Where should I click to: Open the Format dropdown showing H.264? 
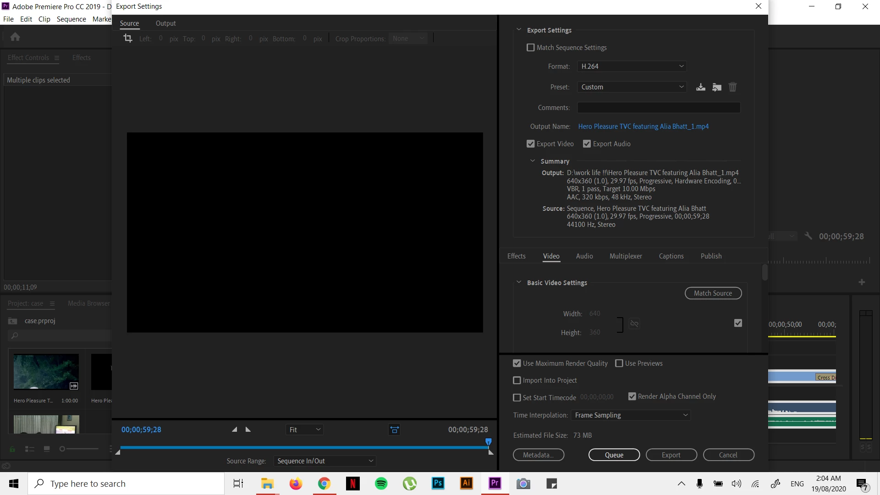[632, 66]
